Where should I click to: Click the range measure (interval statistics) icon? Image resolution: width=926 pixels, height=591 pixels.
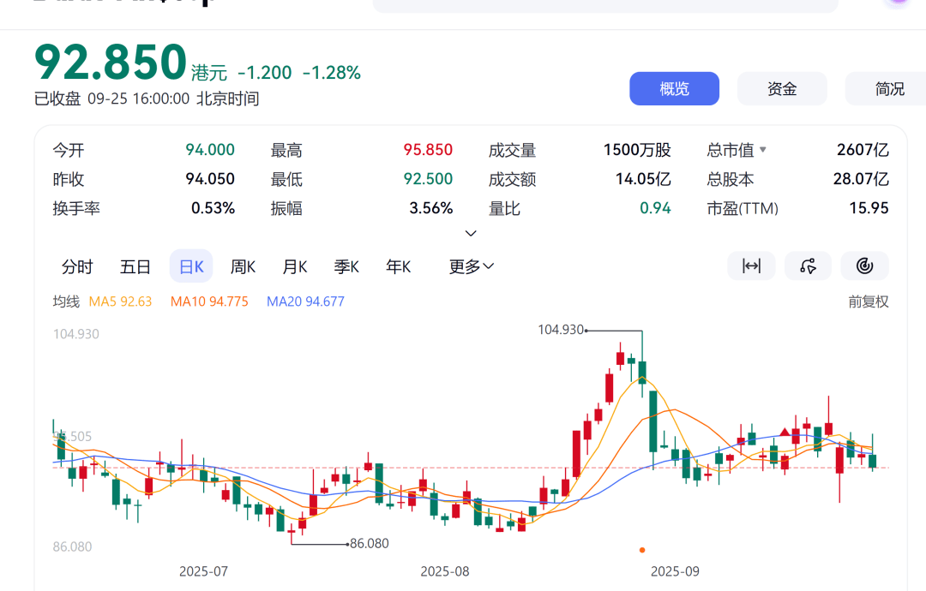click(751, 266)
